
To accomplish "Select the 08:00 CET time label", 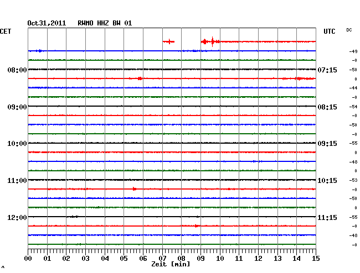I will tap(17, 70).
